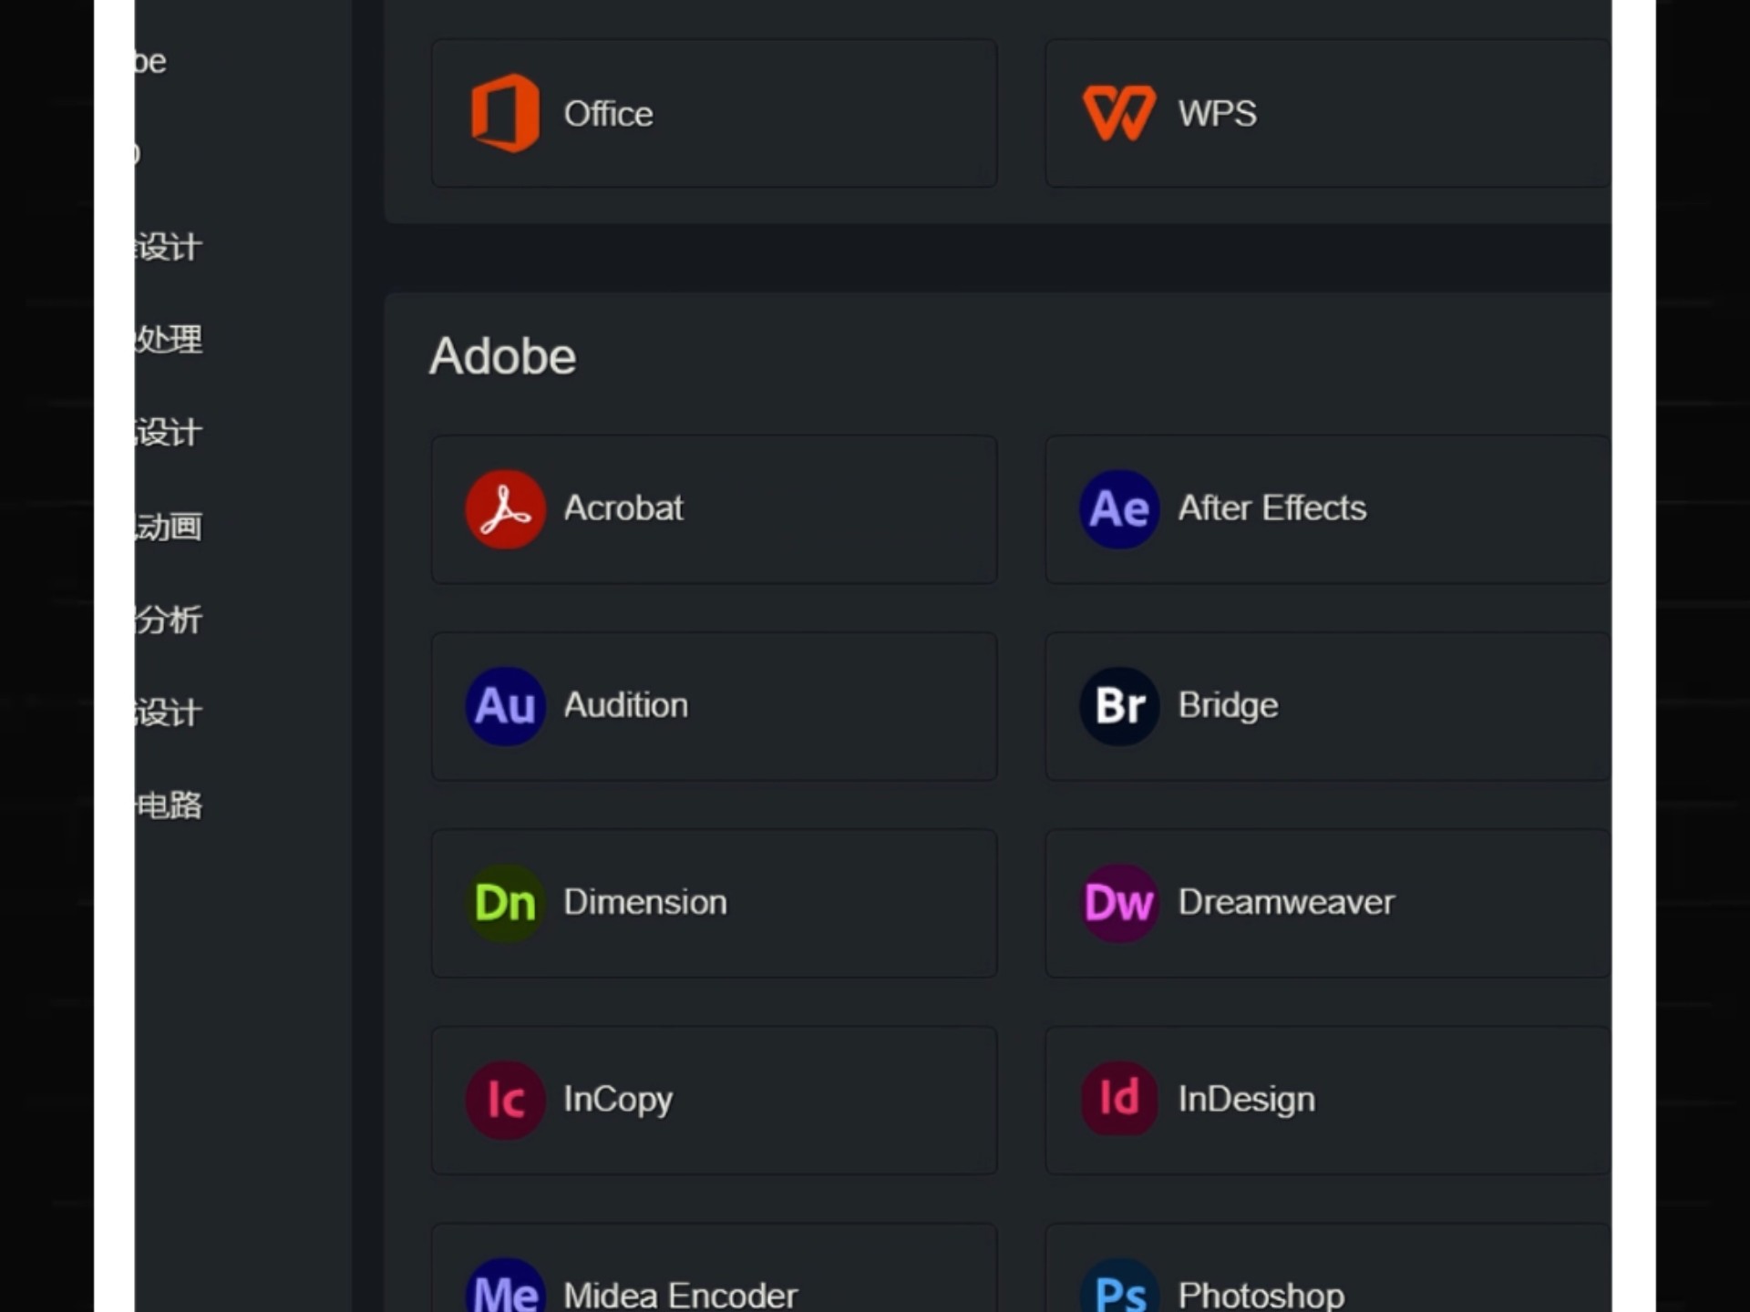Open the Office link label
1750x1312 pixels.
pos(608,114)
